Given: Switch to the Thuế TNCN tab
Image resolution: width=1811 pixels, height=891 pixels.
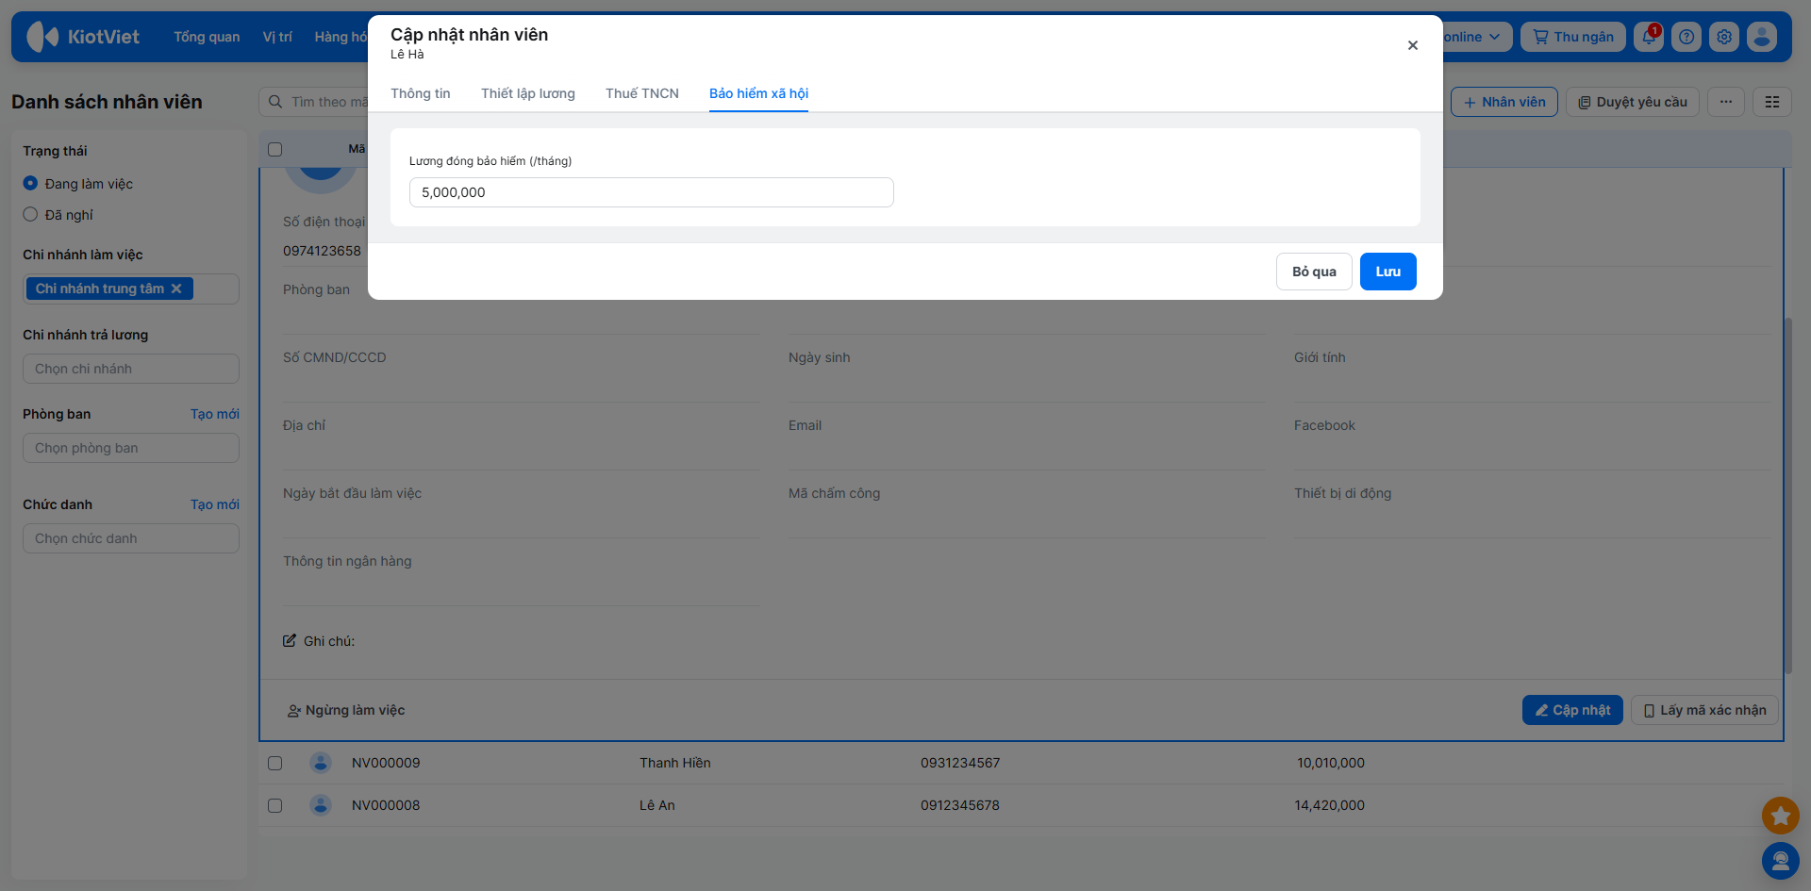Looking at the screenshot, I should (642, 93).
